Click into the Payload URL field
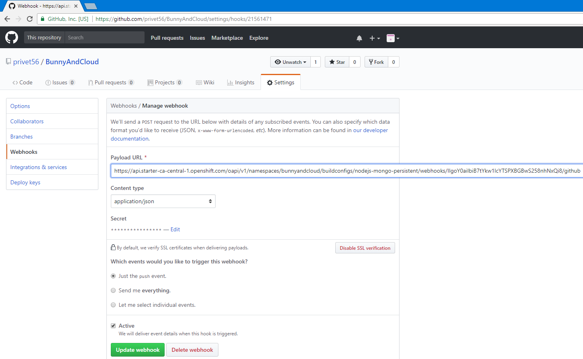 point(347,171)
